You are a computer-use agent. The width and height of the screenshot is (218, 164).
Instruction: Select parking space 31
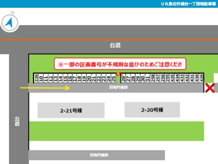pyautogui.click(x=148, y=78)
